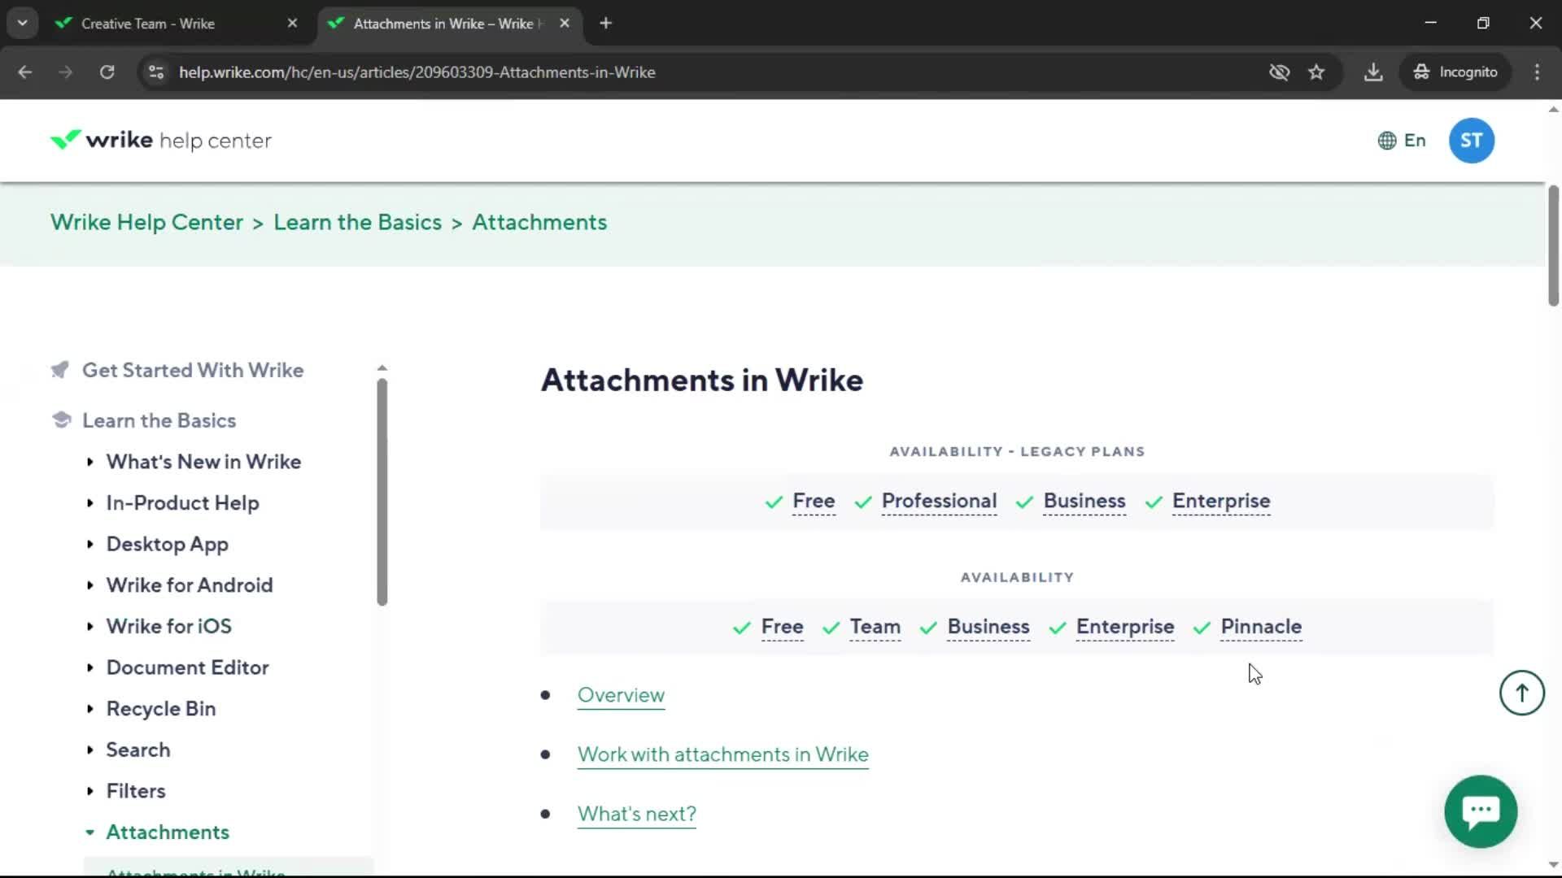This screenshot has width=1562, height=878.
Task: Click the page scrollbar down arrow
Action: [1553, 865]
